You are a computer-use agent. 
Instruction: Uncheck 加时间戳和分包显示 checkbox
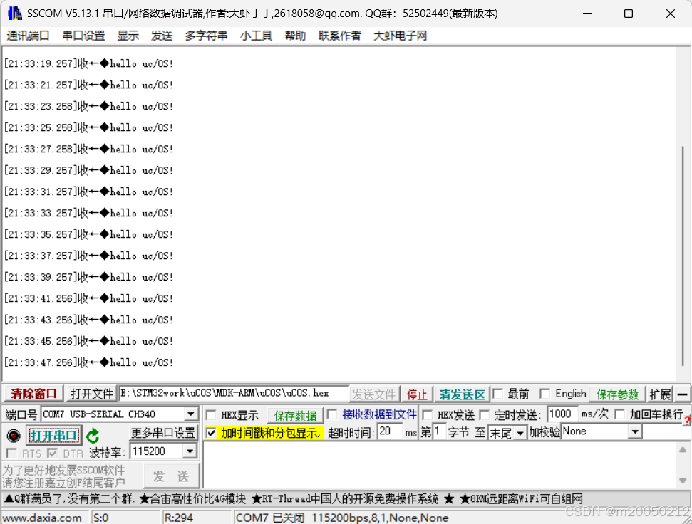pyautogui.click(x=212, y=433)
